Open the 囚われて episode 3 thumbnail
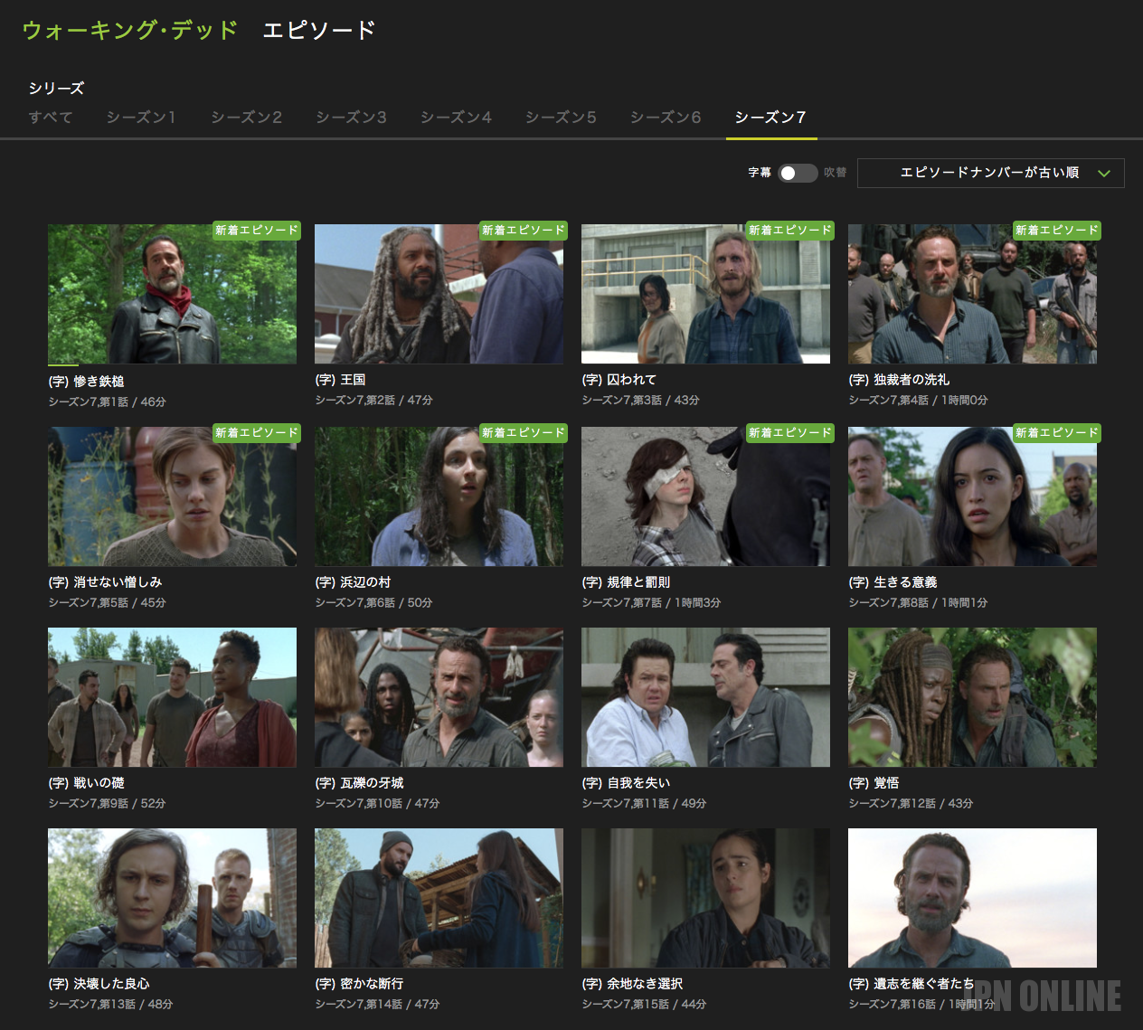The height and width of the screenshot is (1030, 1143). click(705, 294)
